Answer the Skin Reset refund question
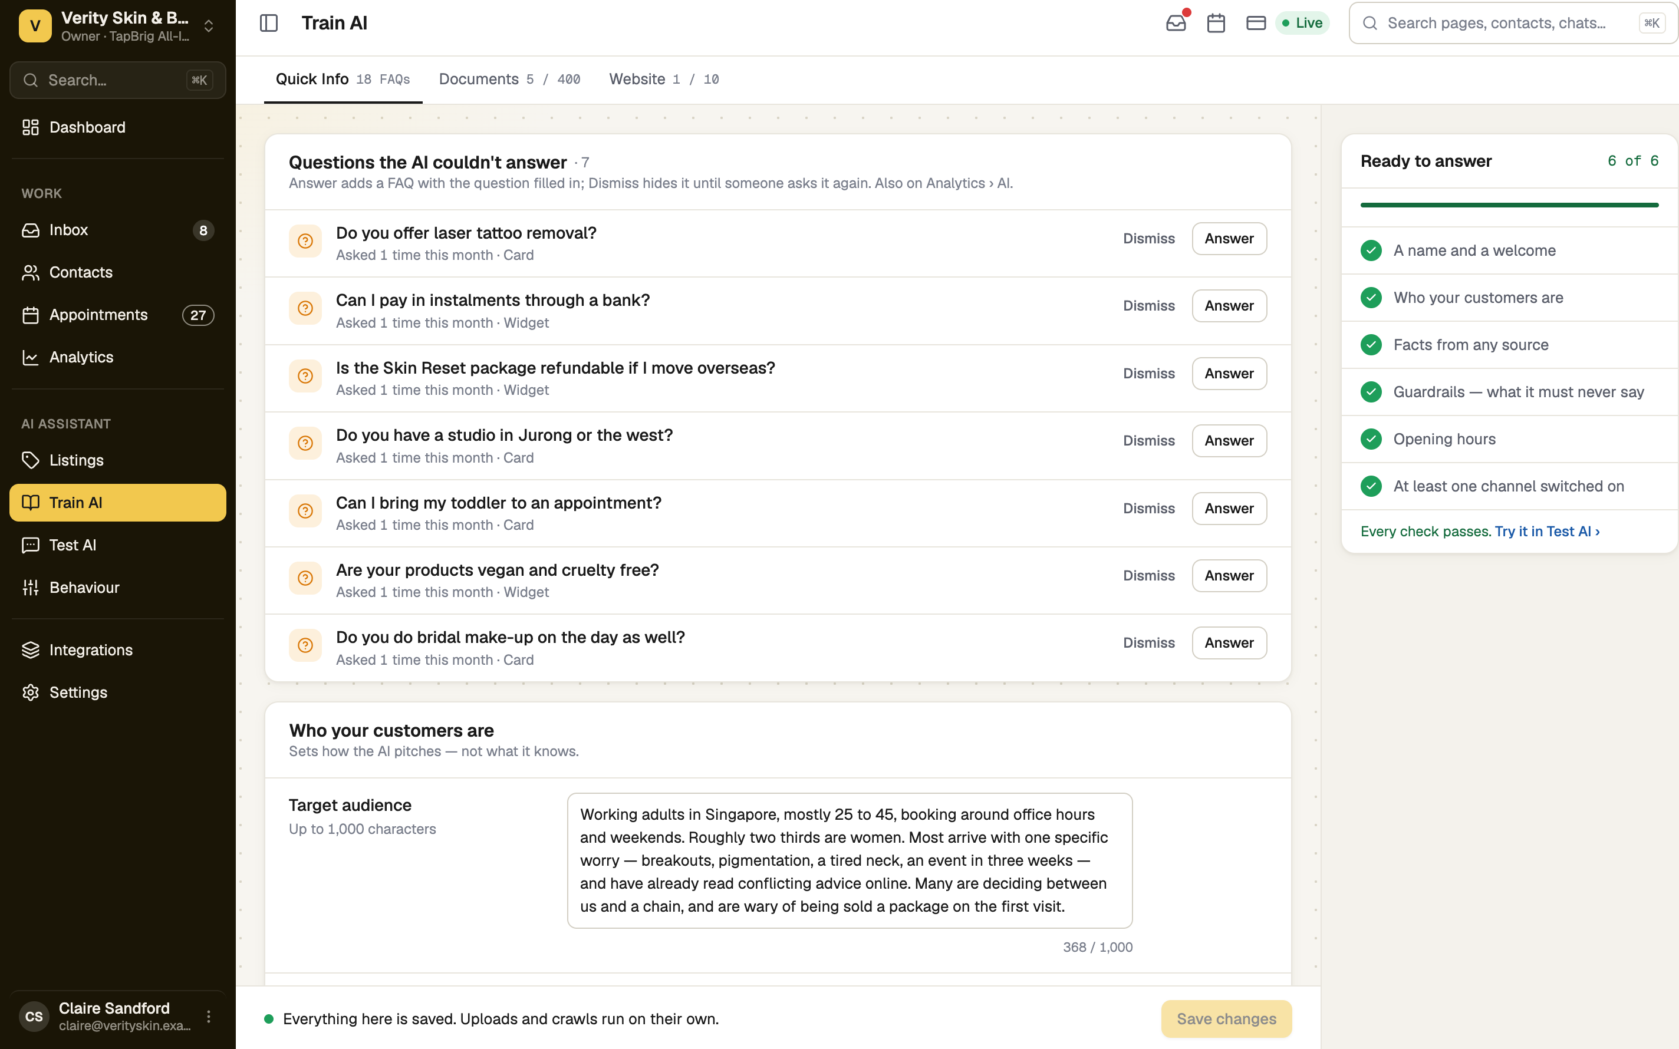 point(1229,373)
